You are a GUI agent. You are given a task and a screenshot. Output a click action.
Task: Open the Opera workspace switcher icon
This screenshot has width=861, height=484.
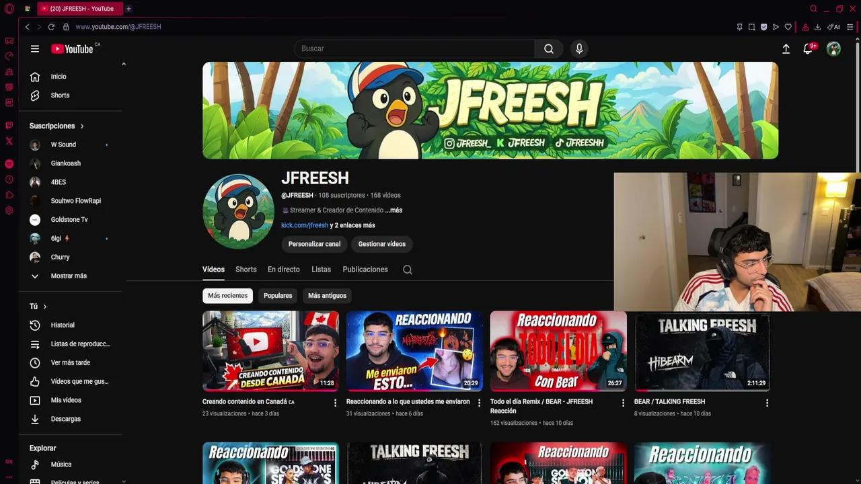pos(27,9)
